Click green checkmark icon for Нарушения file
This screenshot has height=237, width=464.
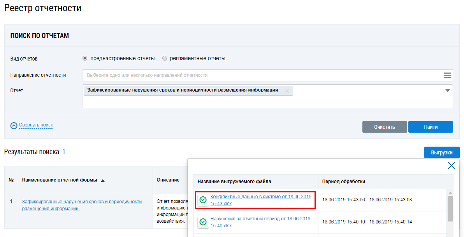point(203,222)
